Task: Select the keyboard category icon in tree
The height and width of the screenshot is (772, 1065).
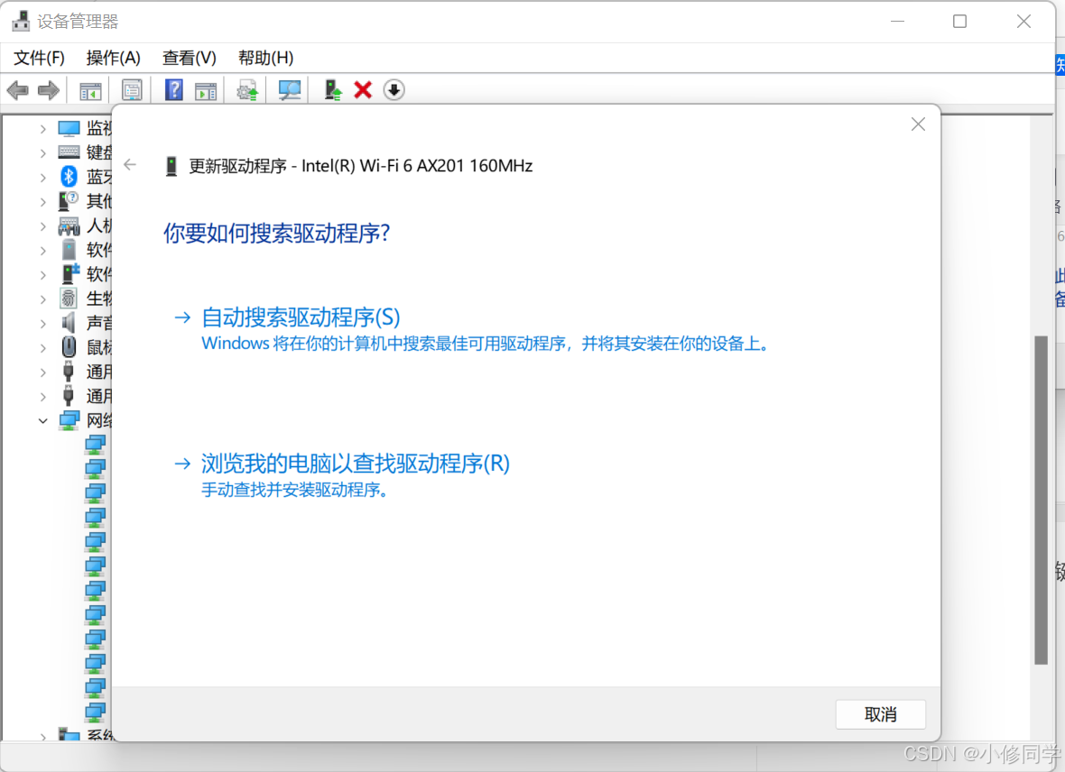Action: coord(69,152)
